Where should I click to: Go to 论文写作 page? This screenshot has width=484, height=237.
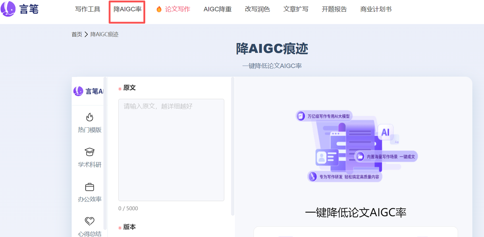click(178, 9)
